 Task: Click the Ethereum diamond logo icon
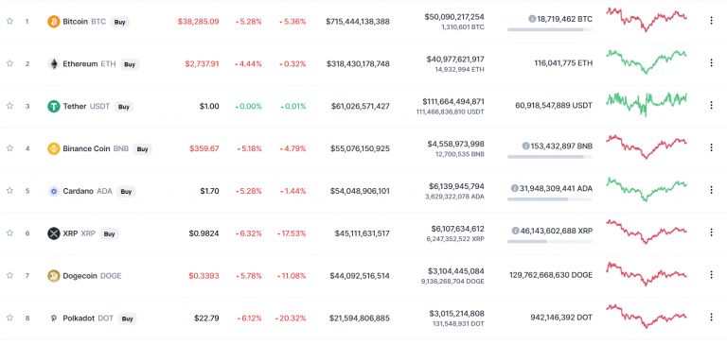pos(54,64)
